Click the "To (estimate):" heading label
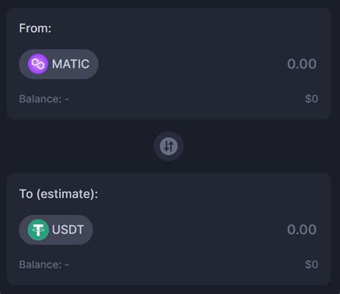Image resolution: width=340 pixels, height=294 pixels. pyautogui.click(x=59, y=194)
